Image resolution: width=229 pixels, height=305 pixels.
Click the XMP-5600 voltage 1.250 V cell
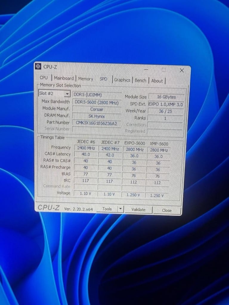coord(157,195)
